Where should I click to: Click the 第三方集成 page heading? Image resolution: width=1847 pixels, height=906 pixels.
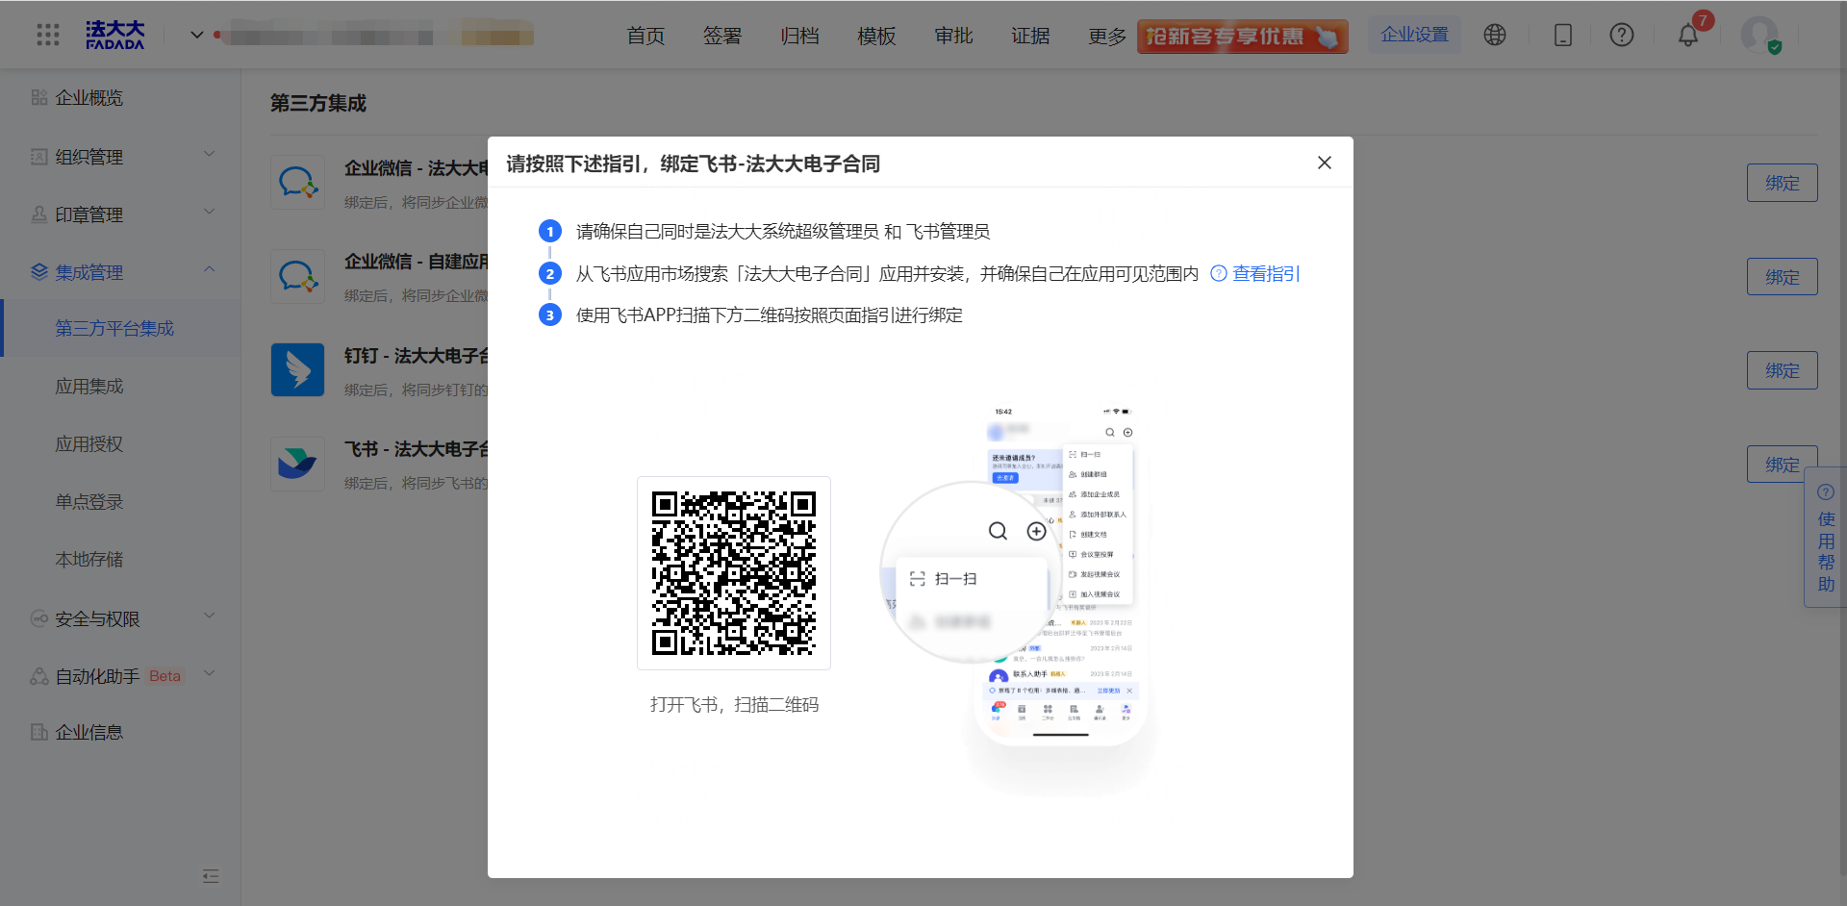pyautogui.click(x=318, y=103)
